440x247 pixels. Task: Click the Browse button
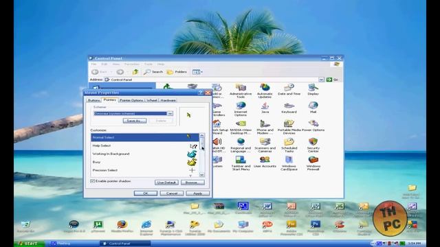(x=192, y=183)
